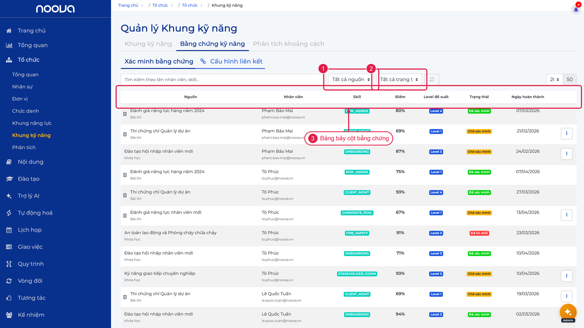Expand the Tất cả trạng thái status filter
The height and width of the screenshot is (328, 584).
(399, 79)
